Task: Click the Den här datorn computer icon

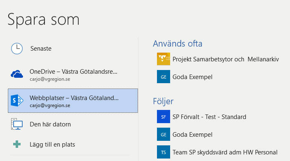Action: click(x=17, y=124)
